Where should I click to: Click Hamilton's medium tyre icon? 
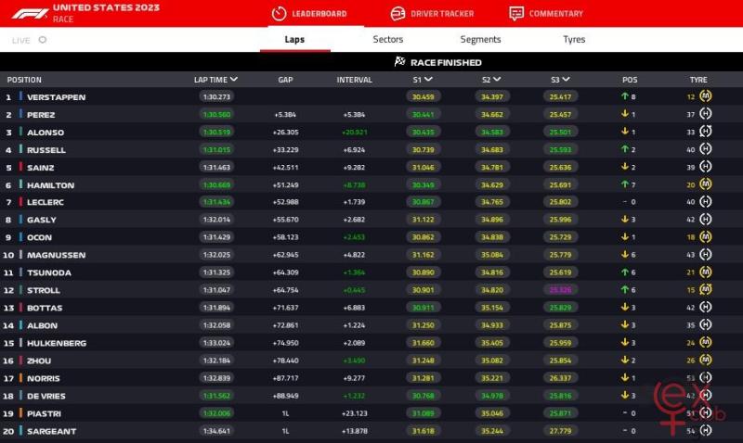(706, 184)
